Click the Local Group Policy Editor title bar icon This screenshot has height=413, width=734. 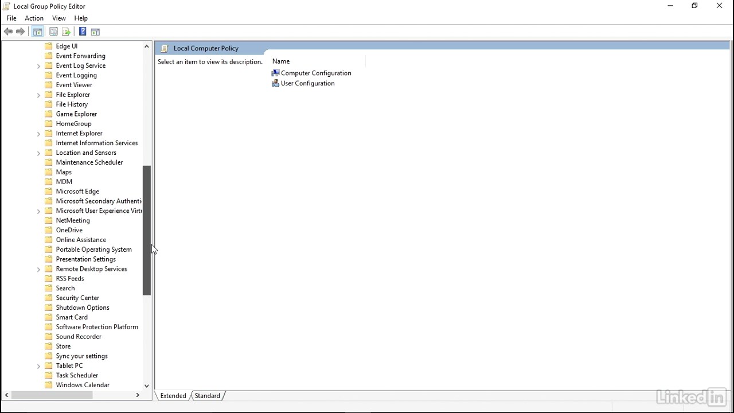[x=6, y=6]
